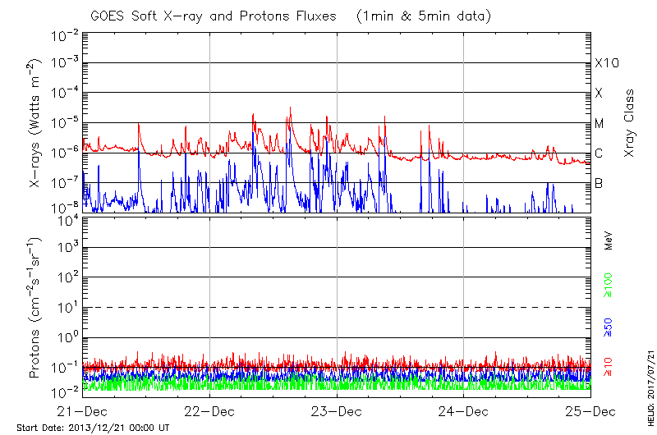The image size is (657, 435).
Task: Select the 25-Dec date tick label
Action: pyautogui.click(x=590, y=411)
